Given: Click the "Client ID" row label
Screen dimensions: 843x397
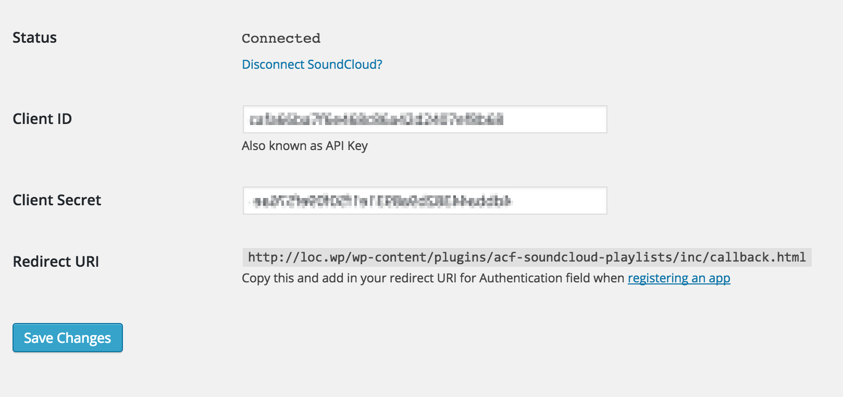Looking at the screenshot, I should tap(42, 119).
